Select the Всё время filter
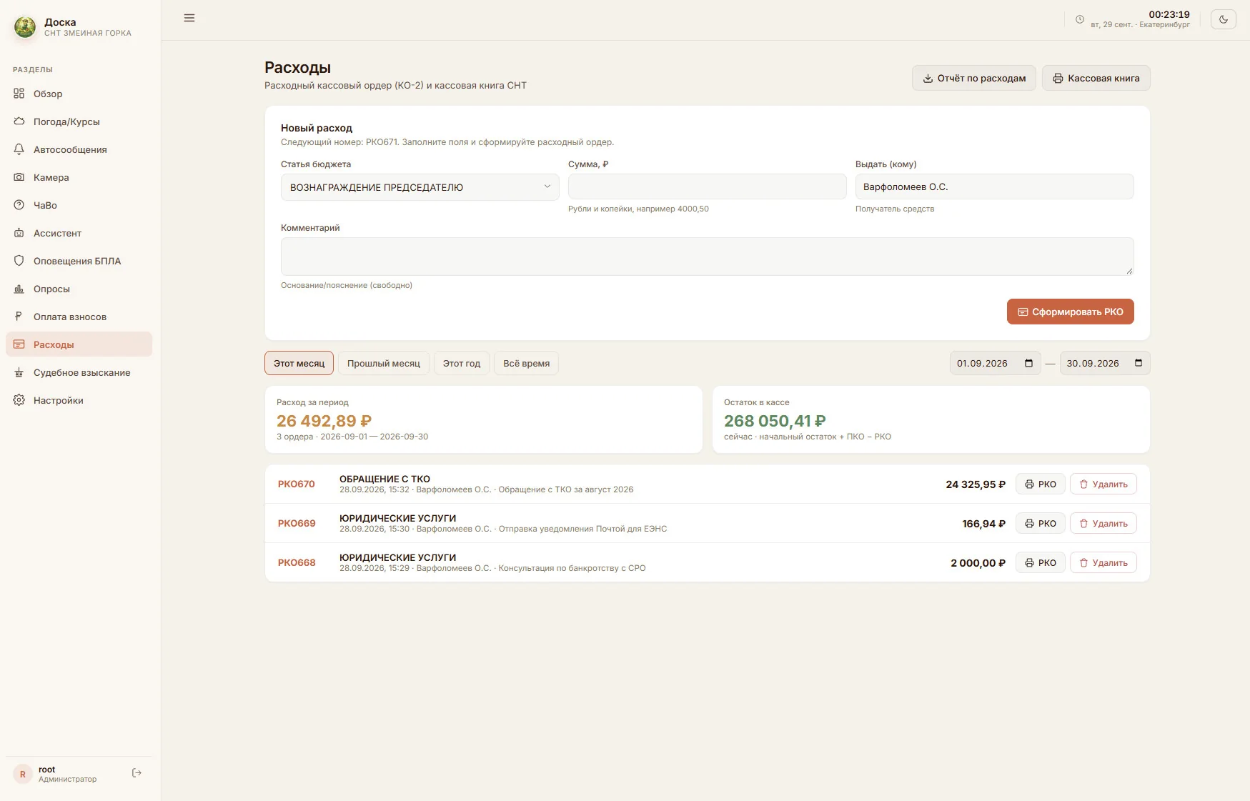1250x801 pixels. coord(526,363)
